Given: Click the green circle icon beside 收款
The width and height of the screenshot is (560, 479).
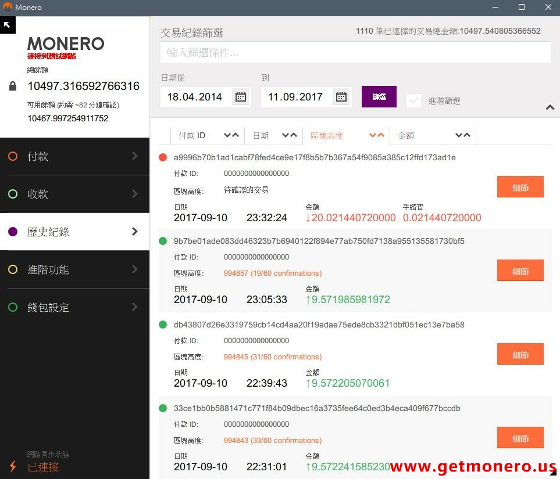Looking at the screenshot, I should click(x=13, y=194).
